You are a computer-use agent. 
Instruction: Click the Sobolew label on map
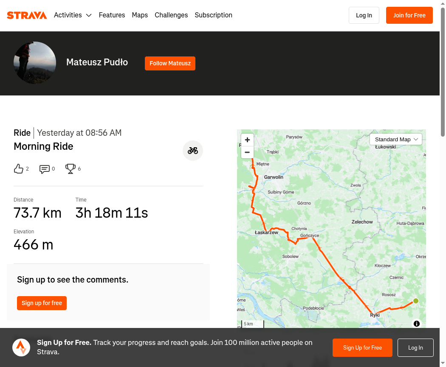(291, 257)
